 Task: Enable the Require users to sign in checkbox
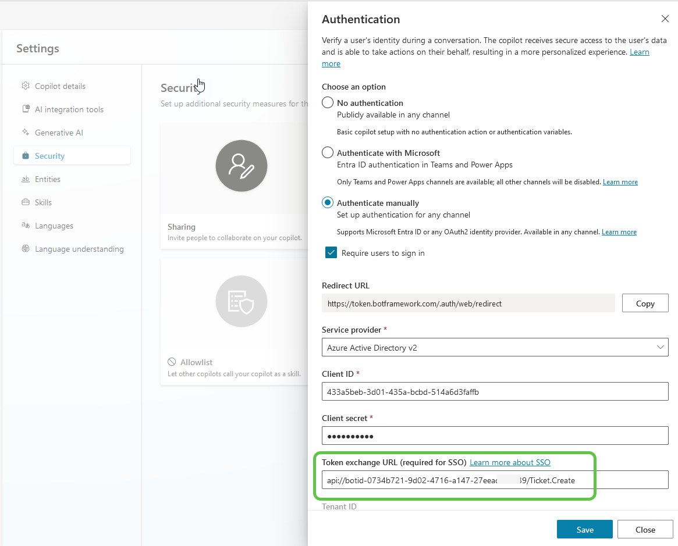point(331,252)
